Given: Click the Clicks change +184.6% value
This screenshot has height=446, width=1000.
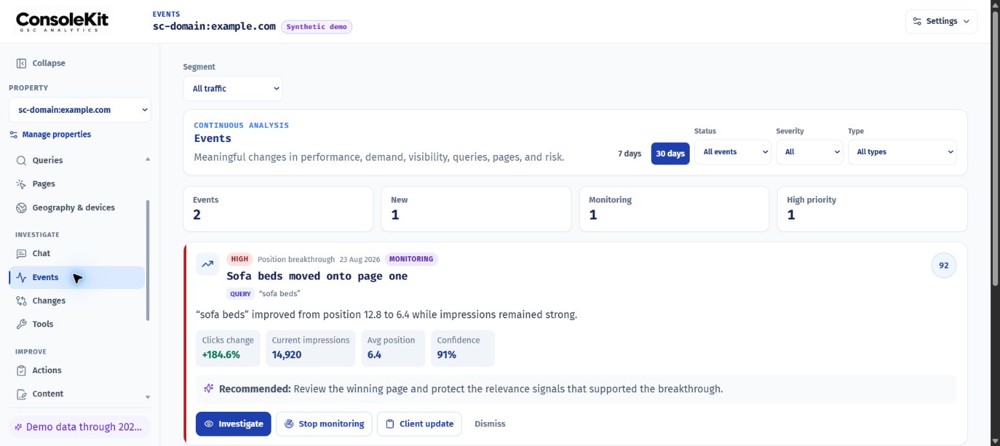Looking at the screenshot, I should tap(221, 354).
